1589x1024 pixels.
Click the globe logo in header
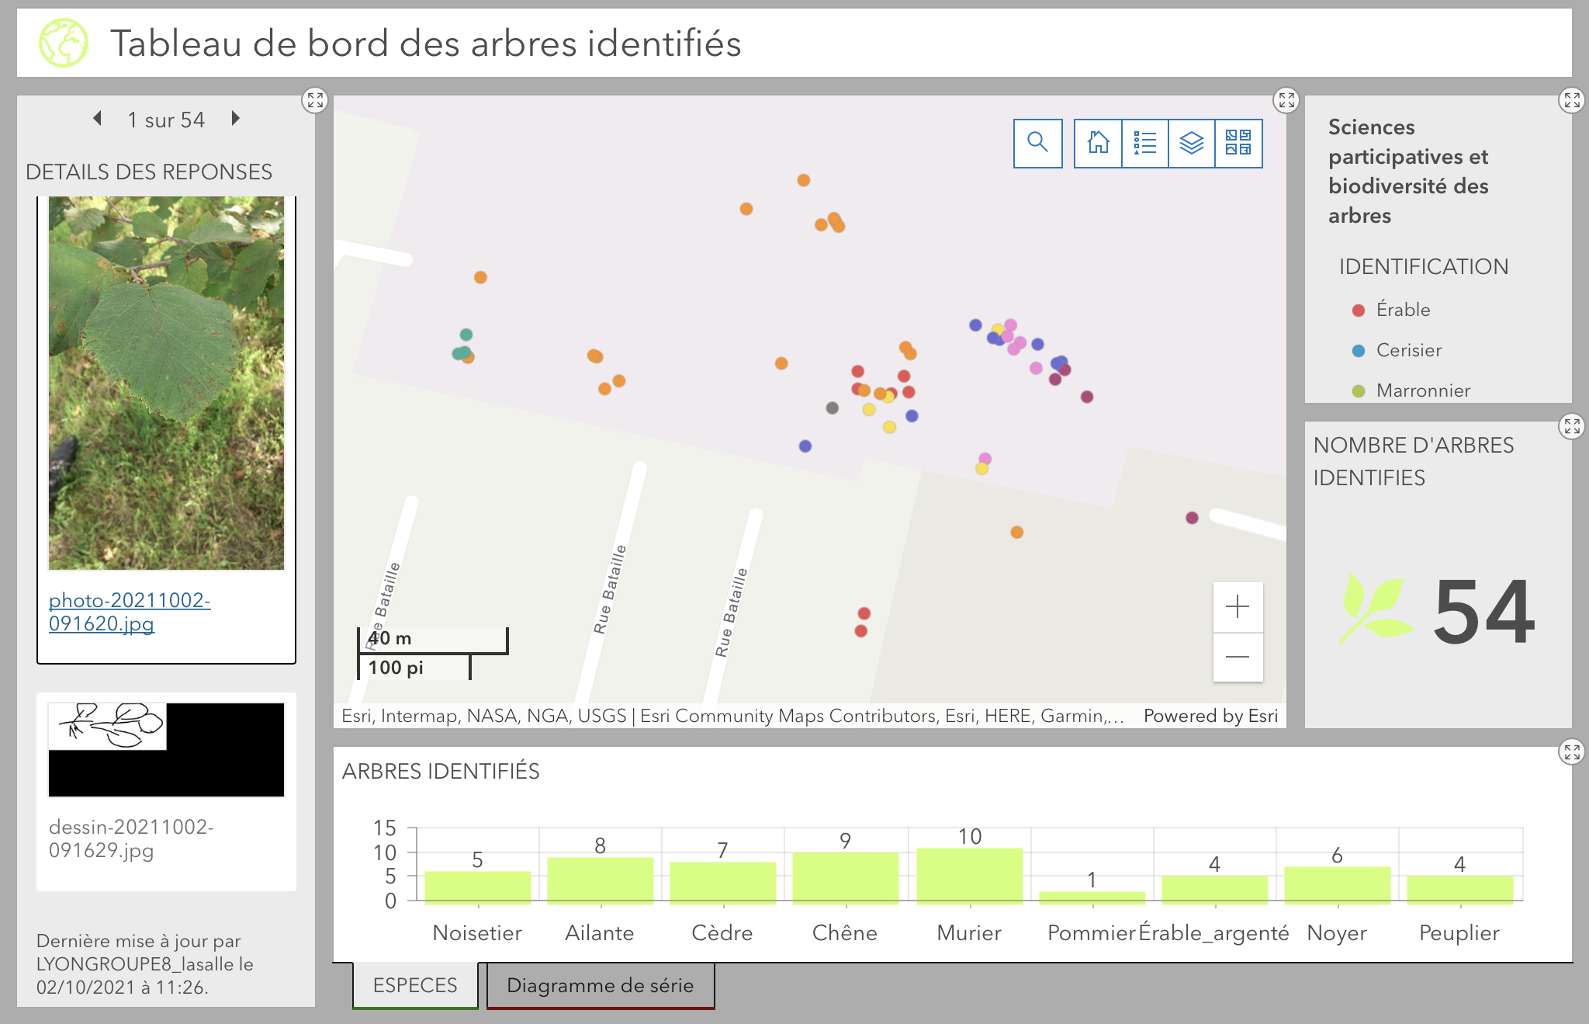coord(64,43)
